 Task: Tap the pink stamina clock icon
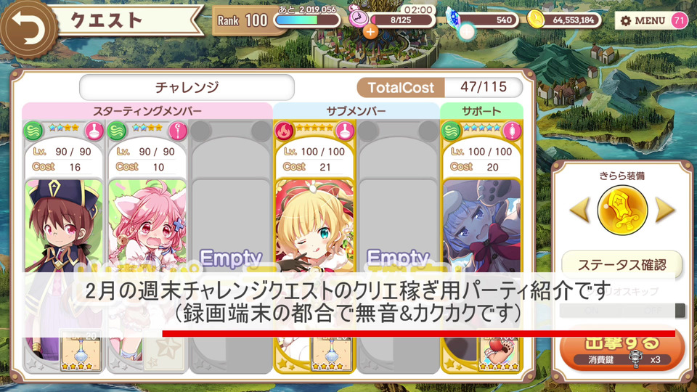pyautogui.click(x=358, y=17)
